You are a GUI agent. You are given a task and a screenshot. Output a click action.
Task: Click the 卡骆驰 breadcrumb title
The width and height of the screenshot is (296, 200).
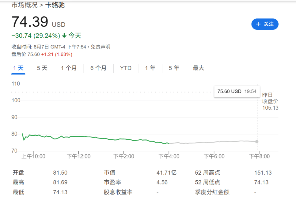pos(55,5)
